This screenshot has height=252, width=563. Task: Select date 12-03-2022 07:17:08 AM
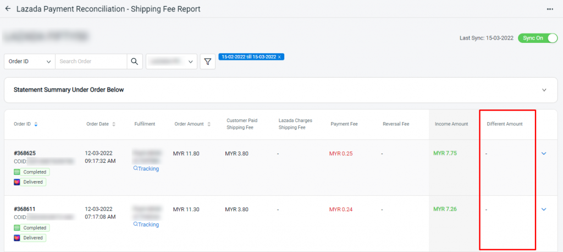[100, 213]
